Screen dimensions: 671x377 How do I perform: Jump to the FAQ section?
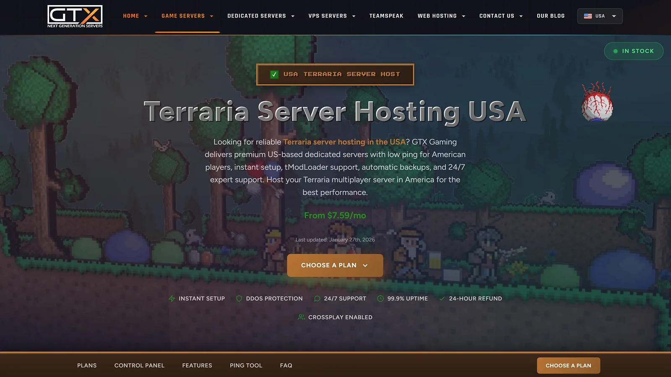click(286, 365)
